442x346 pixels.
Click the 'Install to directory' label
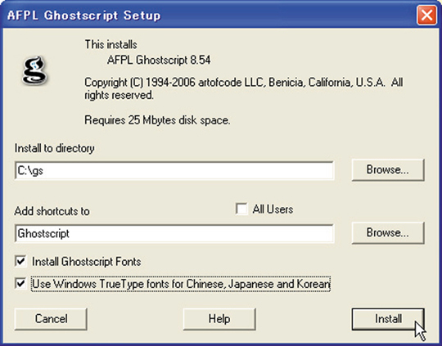[x=54, y=148]
